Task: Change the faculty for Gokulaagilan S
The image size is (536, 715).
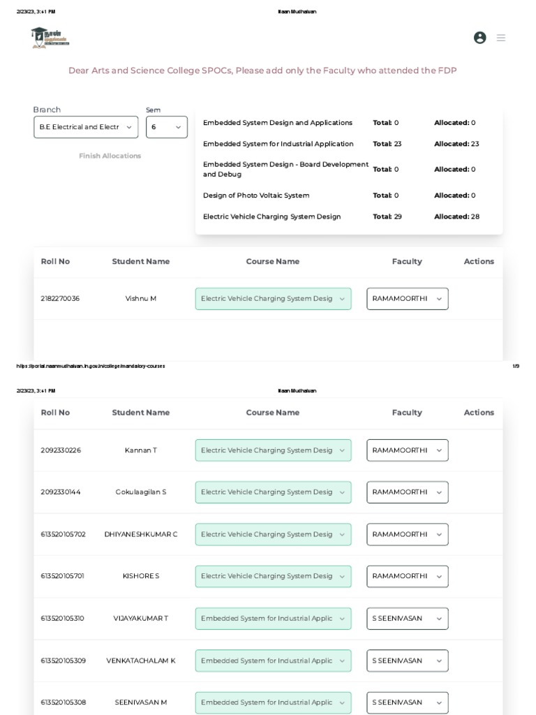Action: [x=407, y=492]
